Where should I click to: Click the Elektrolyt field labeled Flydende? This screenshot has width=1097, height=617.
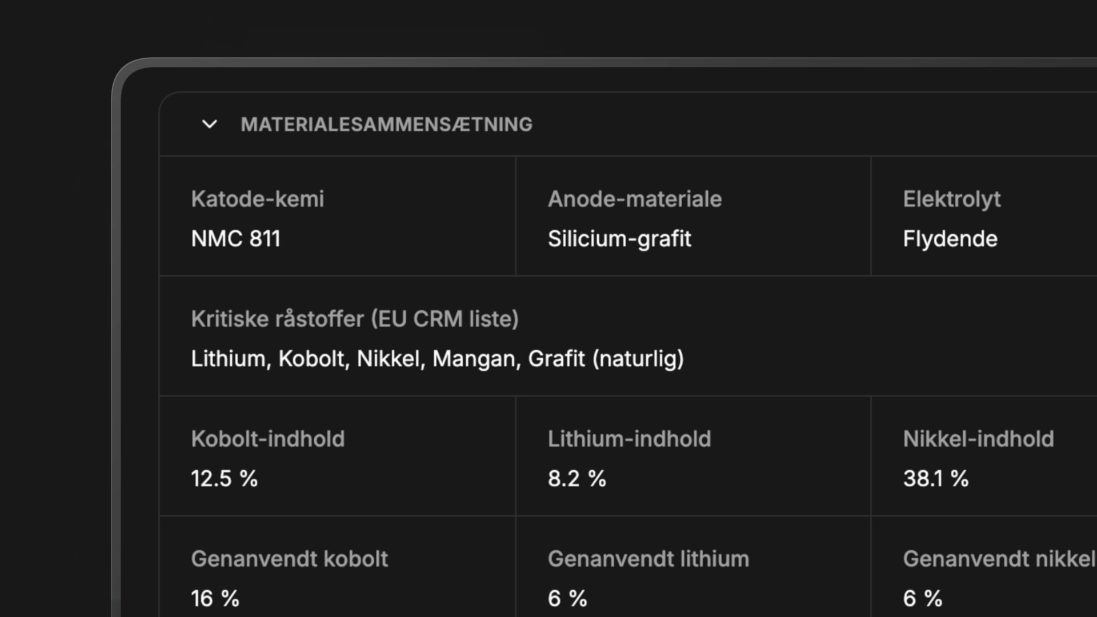950,239
